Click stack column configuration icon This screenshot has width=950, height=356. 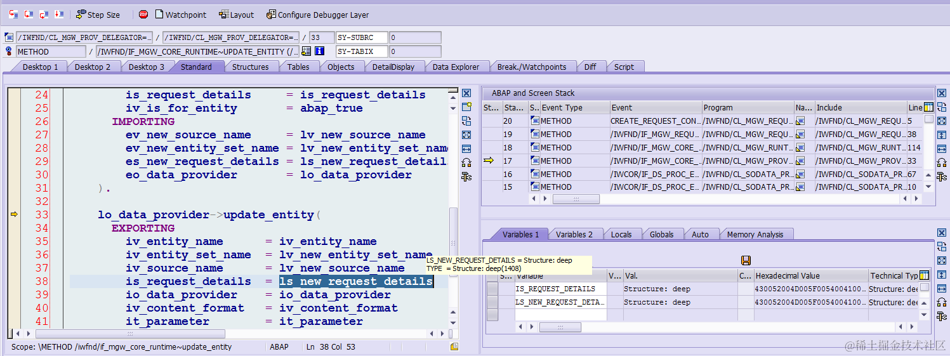929,107
